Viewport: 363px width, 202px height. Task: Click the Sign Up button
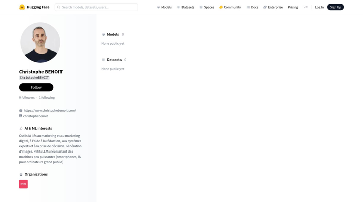coord(335,7)
